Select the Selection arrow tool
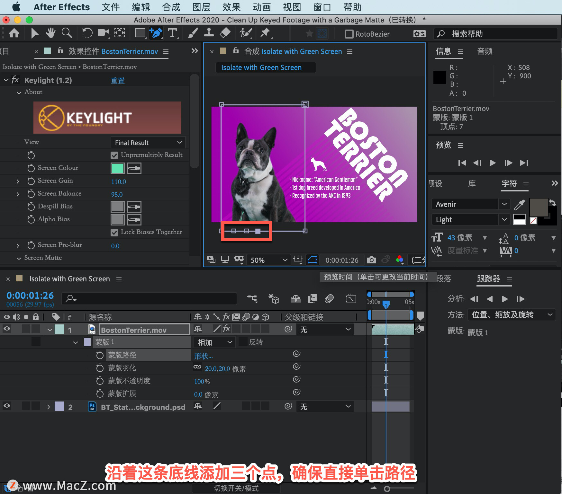The width and height of the screenshot is (562, 494). 34,33
